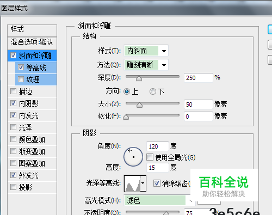Open the 图案叠加 settings row

[32, 163]
